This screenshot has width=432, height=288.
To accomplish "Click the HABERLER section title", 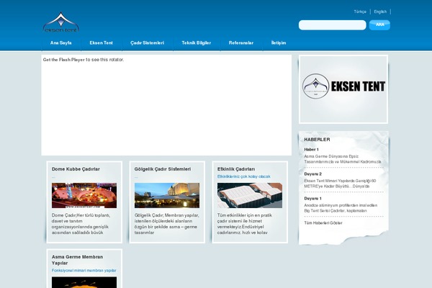I will click(317, 140).
